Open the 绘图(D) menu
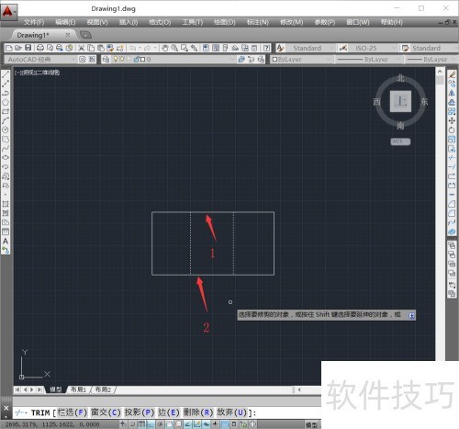 pyautogui.click(x=224, y=22)
